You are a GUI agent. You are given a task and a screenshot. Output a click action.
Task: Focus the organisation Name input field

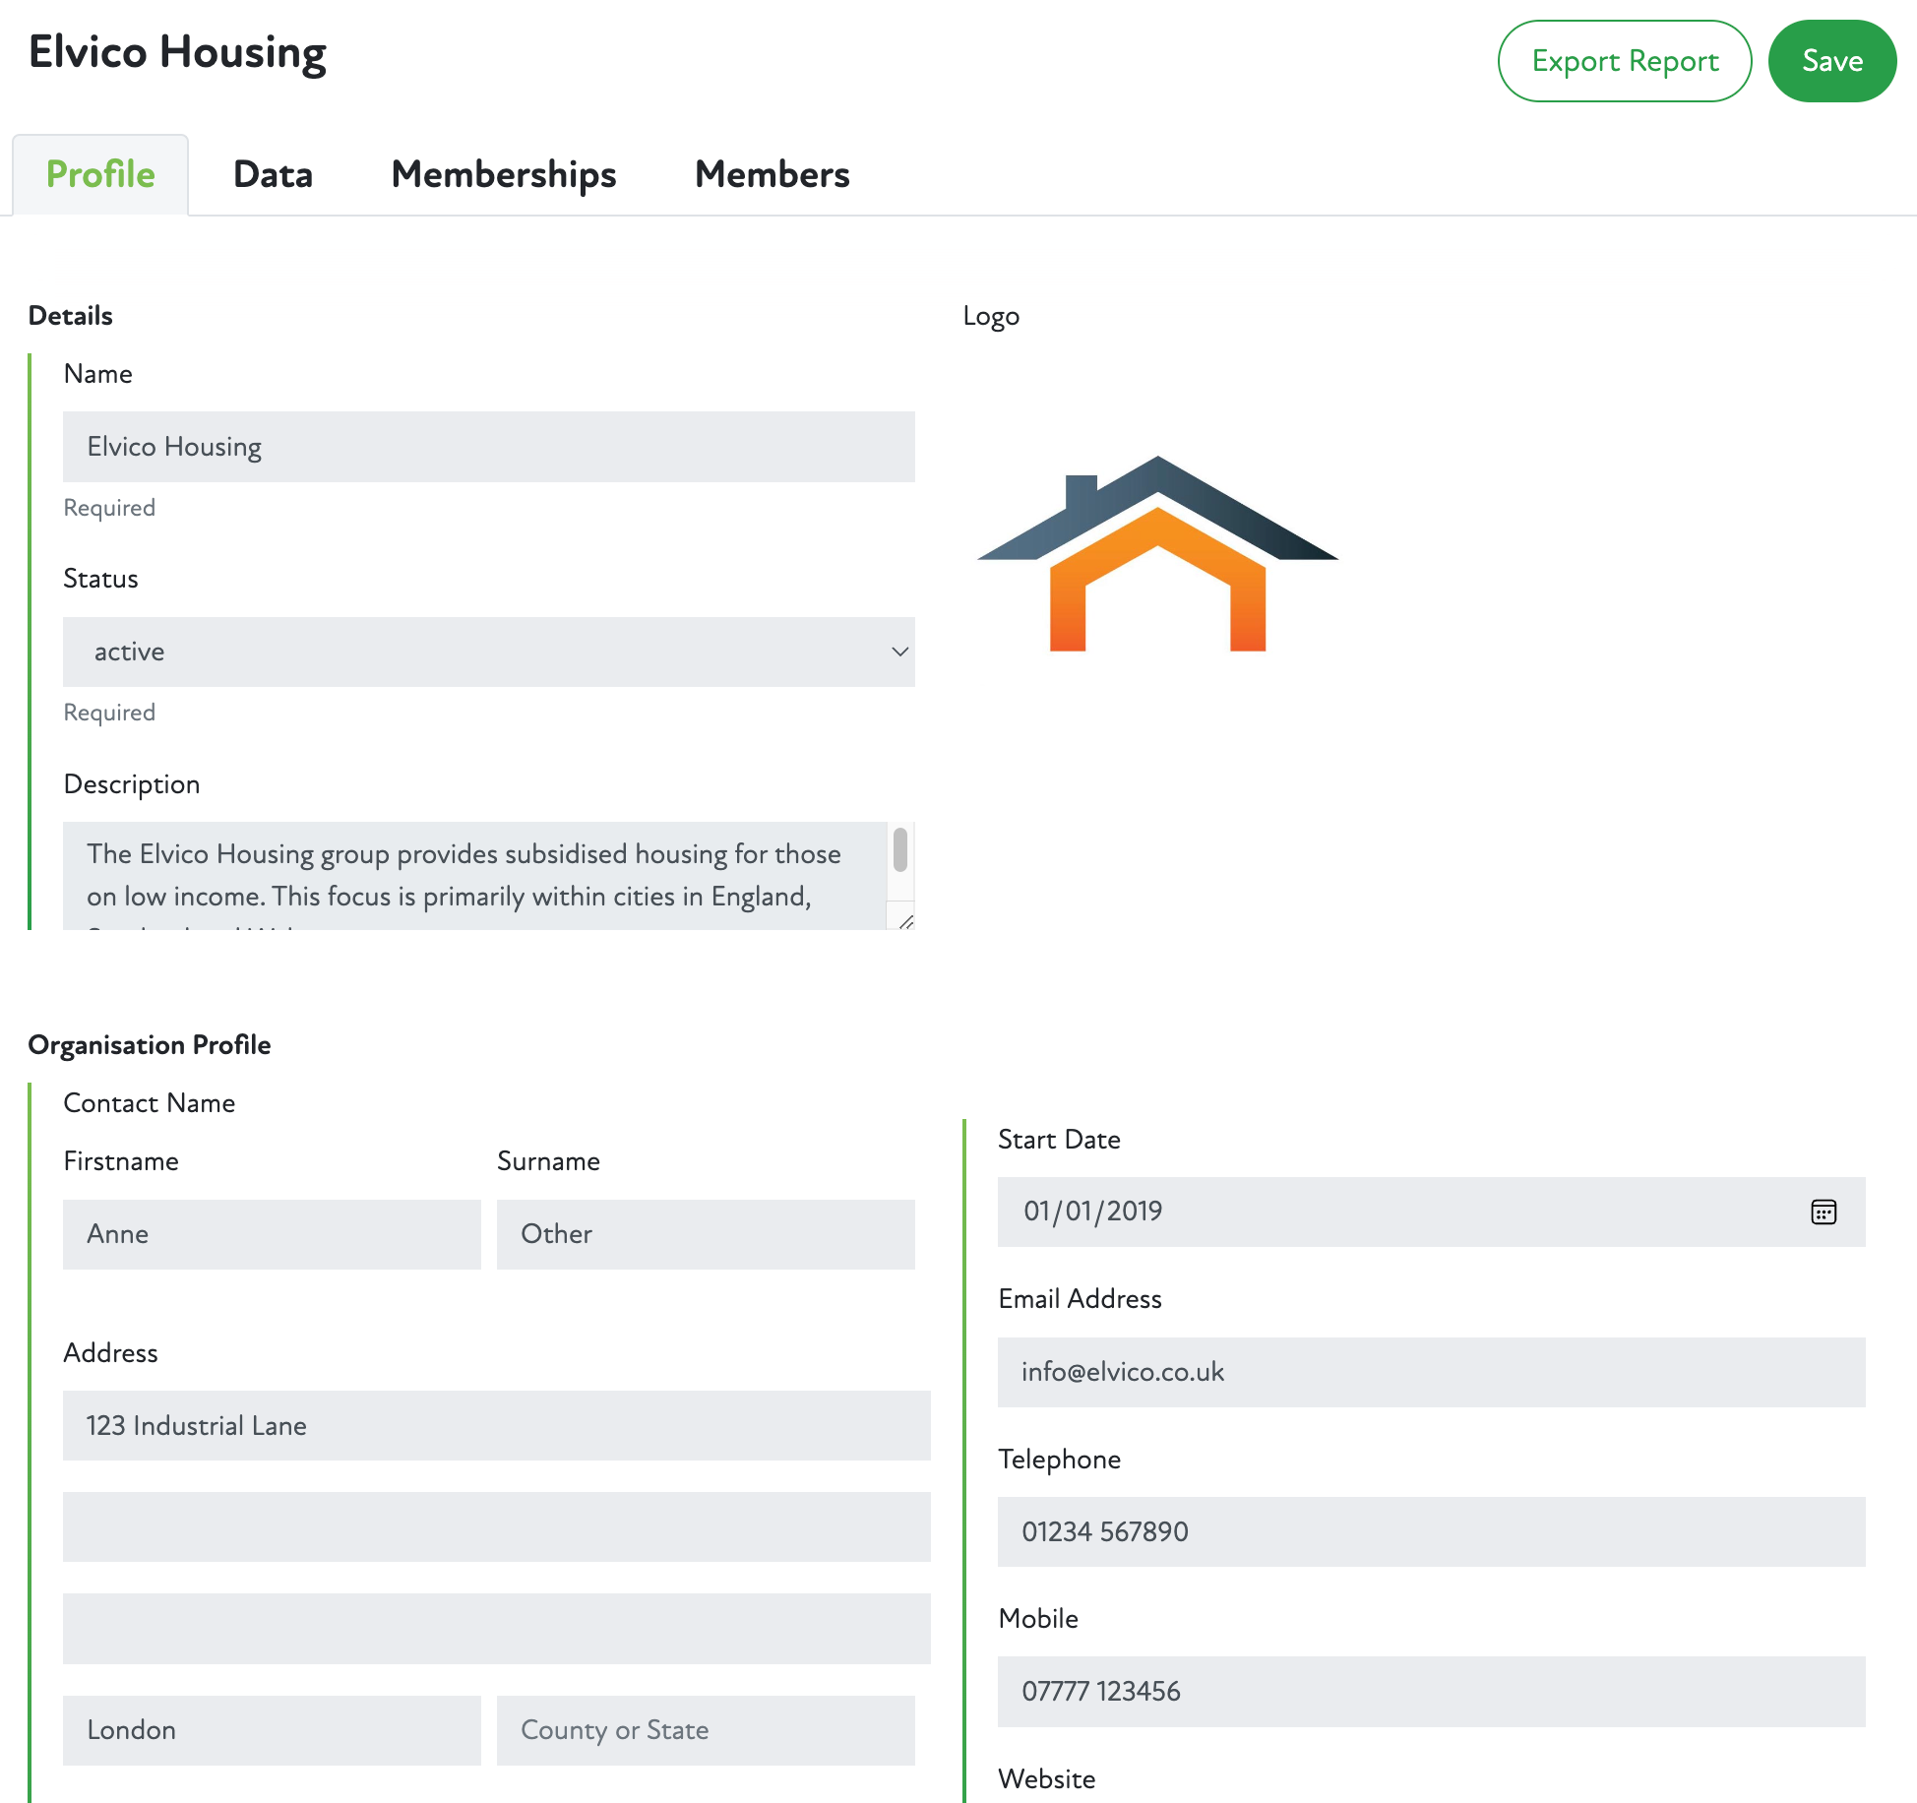(488, 447)
